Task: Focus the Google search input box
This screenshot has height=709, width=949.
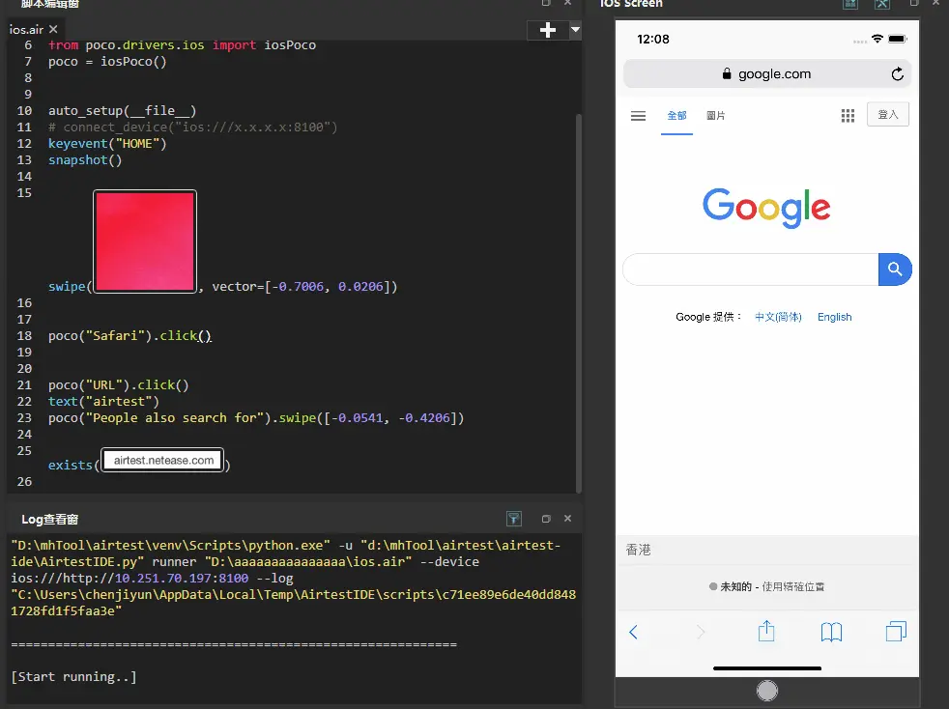Action: pyautogui.click(x=751, y=269)
